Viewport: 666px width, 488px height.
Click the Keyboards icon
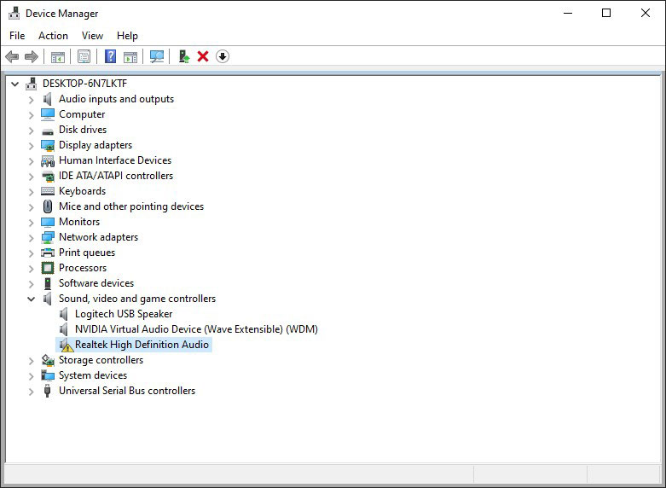48,191
